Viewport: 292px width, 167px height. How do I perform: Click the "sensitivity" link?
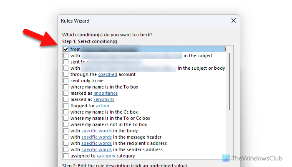coord(104,99)
